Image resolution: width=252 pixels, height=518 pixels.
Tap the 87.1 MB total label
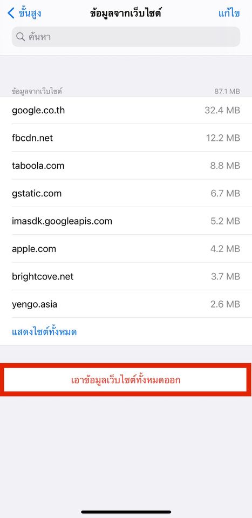227,92
